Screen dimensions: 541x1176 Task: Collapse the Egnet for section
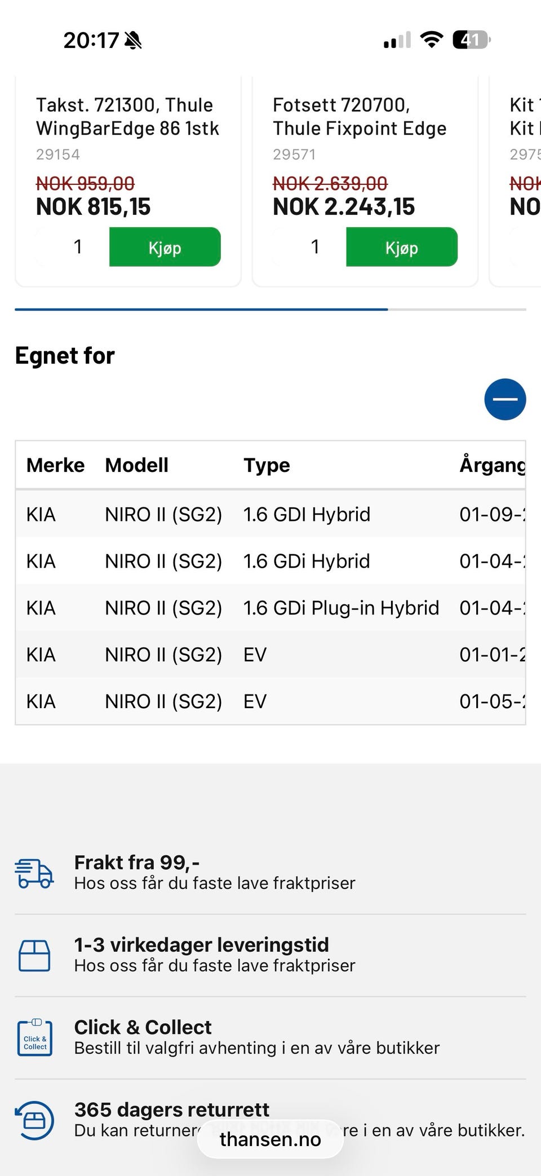505,399
